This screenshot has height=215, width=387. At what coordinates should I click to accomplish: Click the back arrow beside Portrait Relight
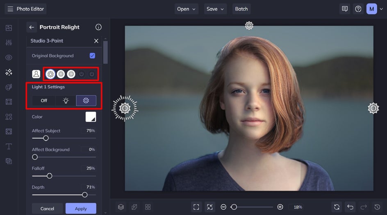pos(32,27)
